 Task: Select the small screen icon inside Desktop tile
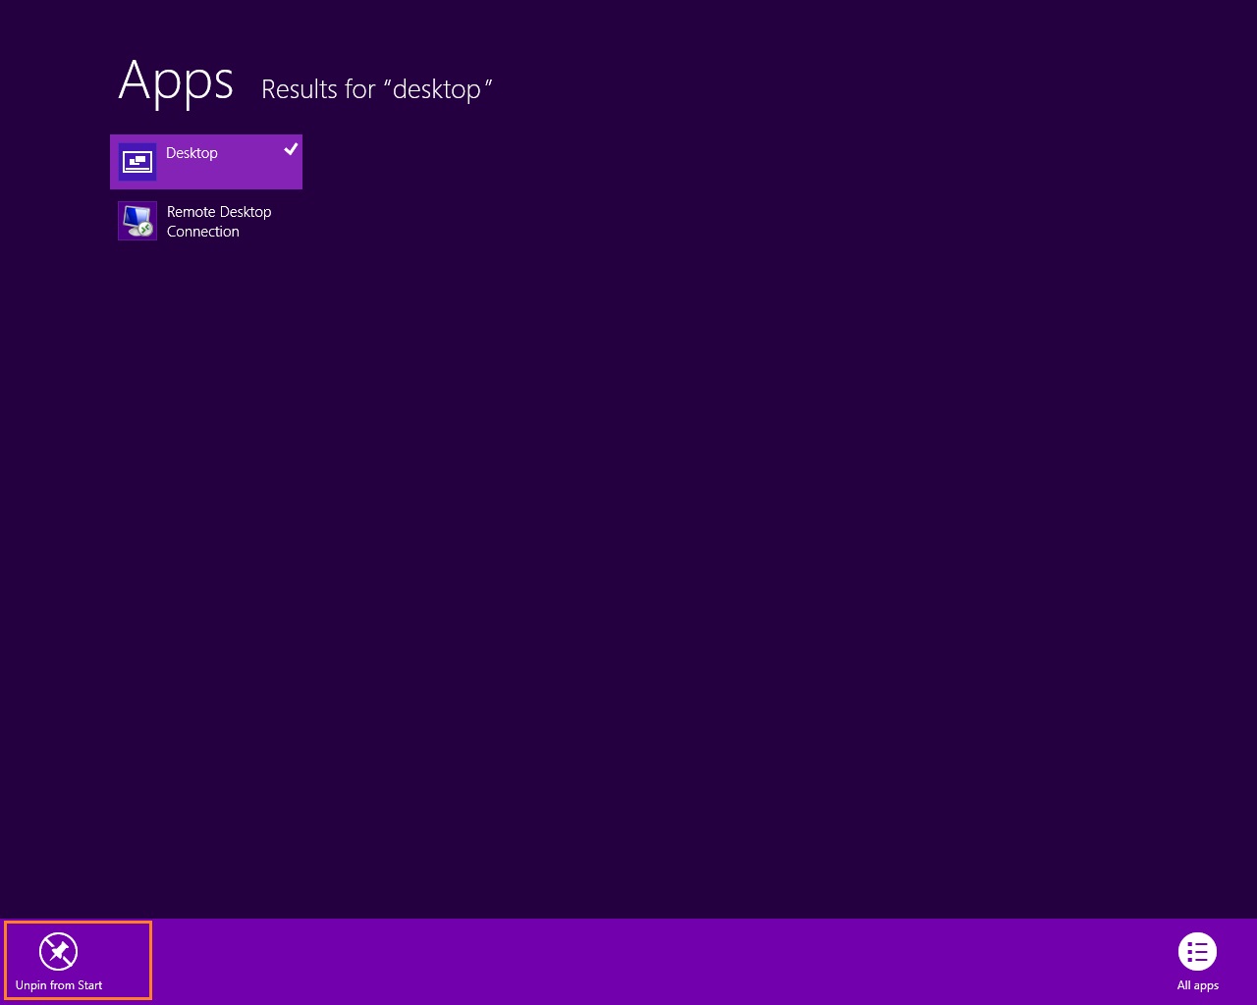point(137,161)
